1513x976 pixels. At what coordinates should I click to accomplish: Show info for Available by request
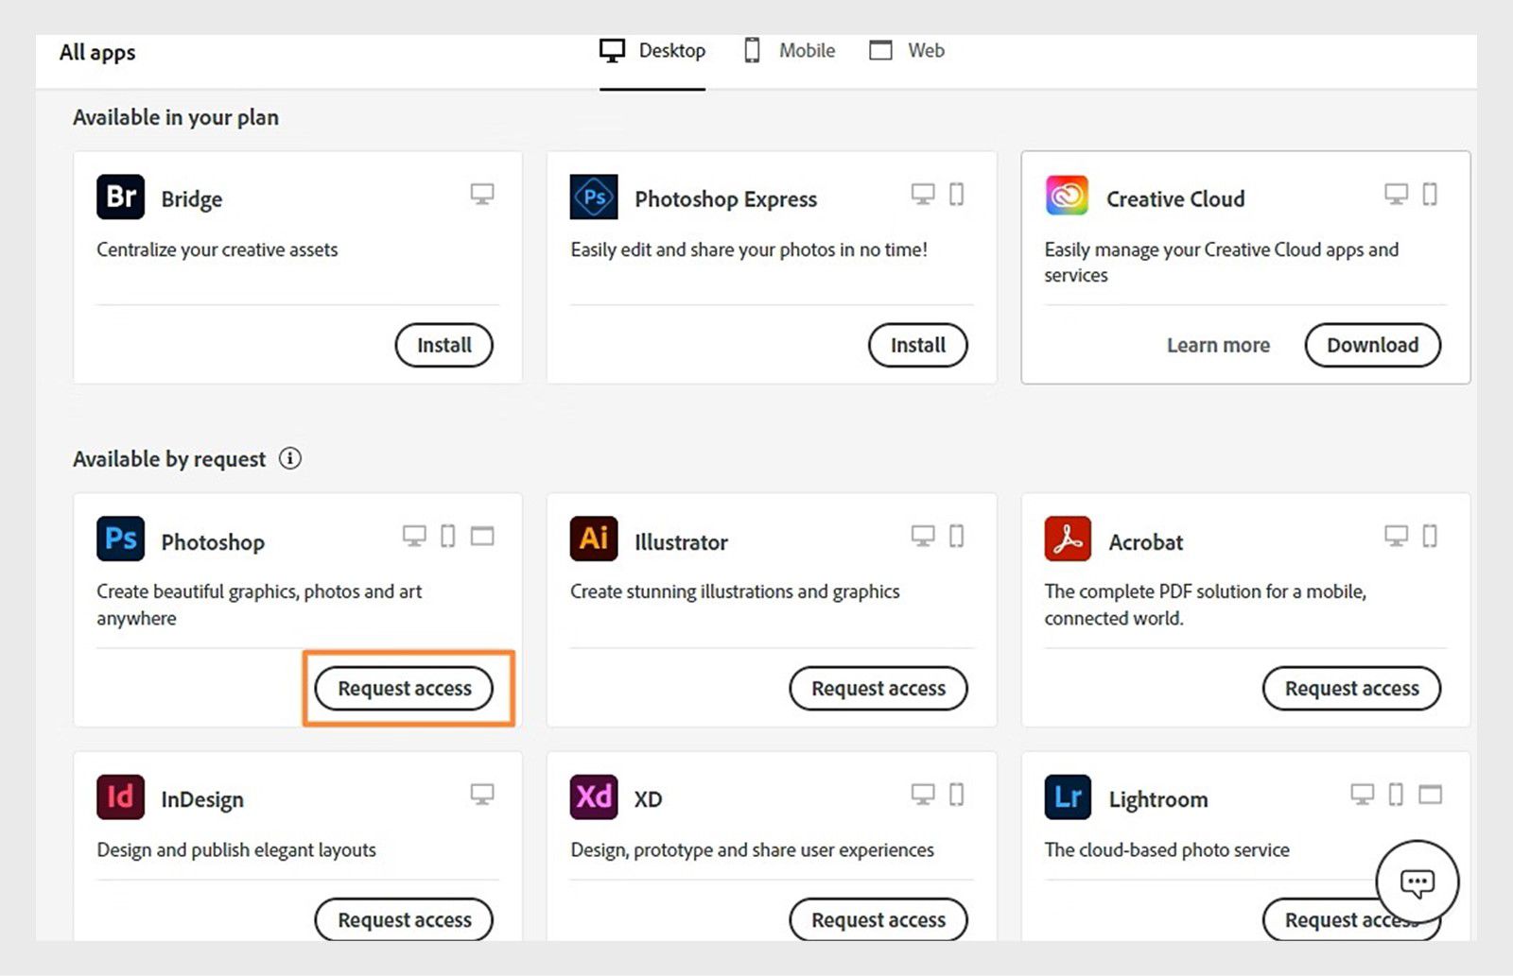(x=290, y=458)
